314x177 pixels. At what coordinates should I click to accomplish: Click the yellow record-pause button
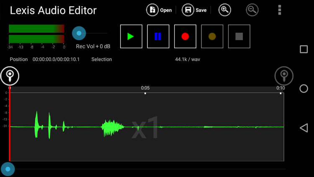pos(212,36)
